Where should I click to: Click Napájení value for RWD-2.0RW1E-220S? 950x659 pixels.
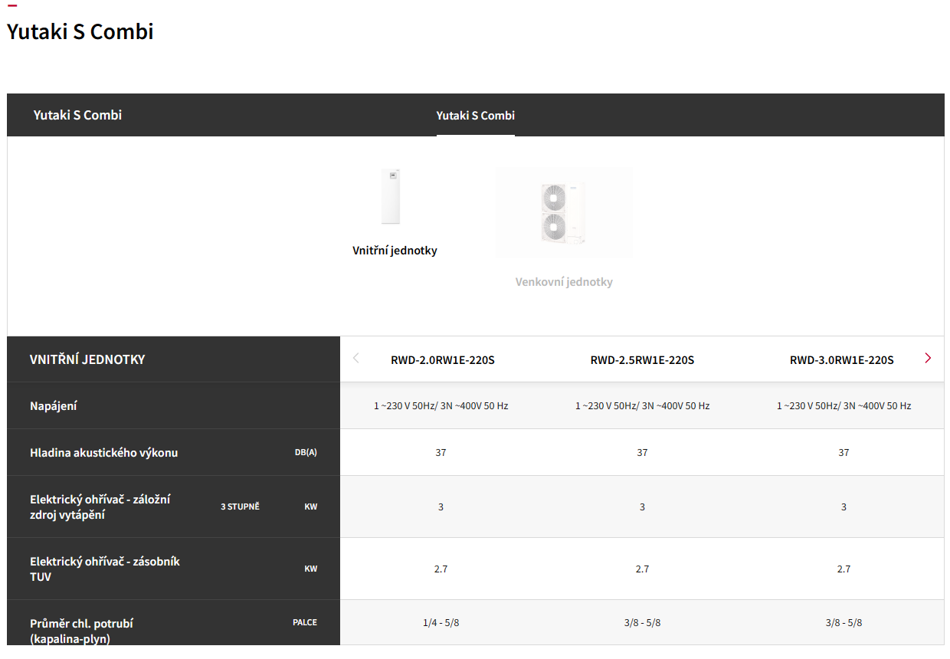point(441,406)
